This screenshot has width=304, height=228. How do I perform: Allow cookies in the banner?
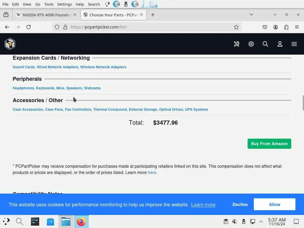click(x=275, y=204)
